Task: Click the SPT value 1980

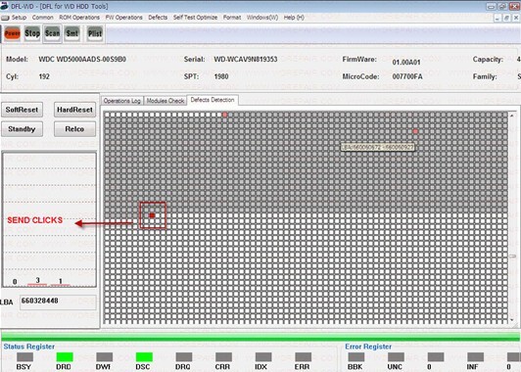Action: (x=221, y=76)
